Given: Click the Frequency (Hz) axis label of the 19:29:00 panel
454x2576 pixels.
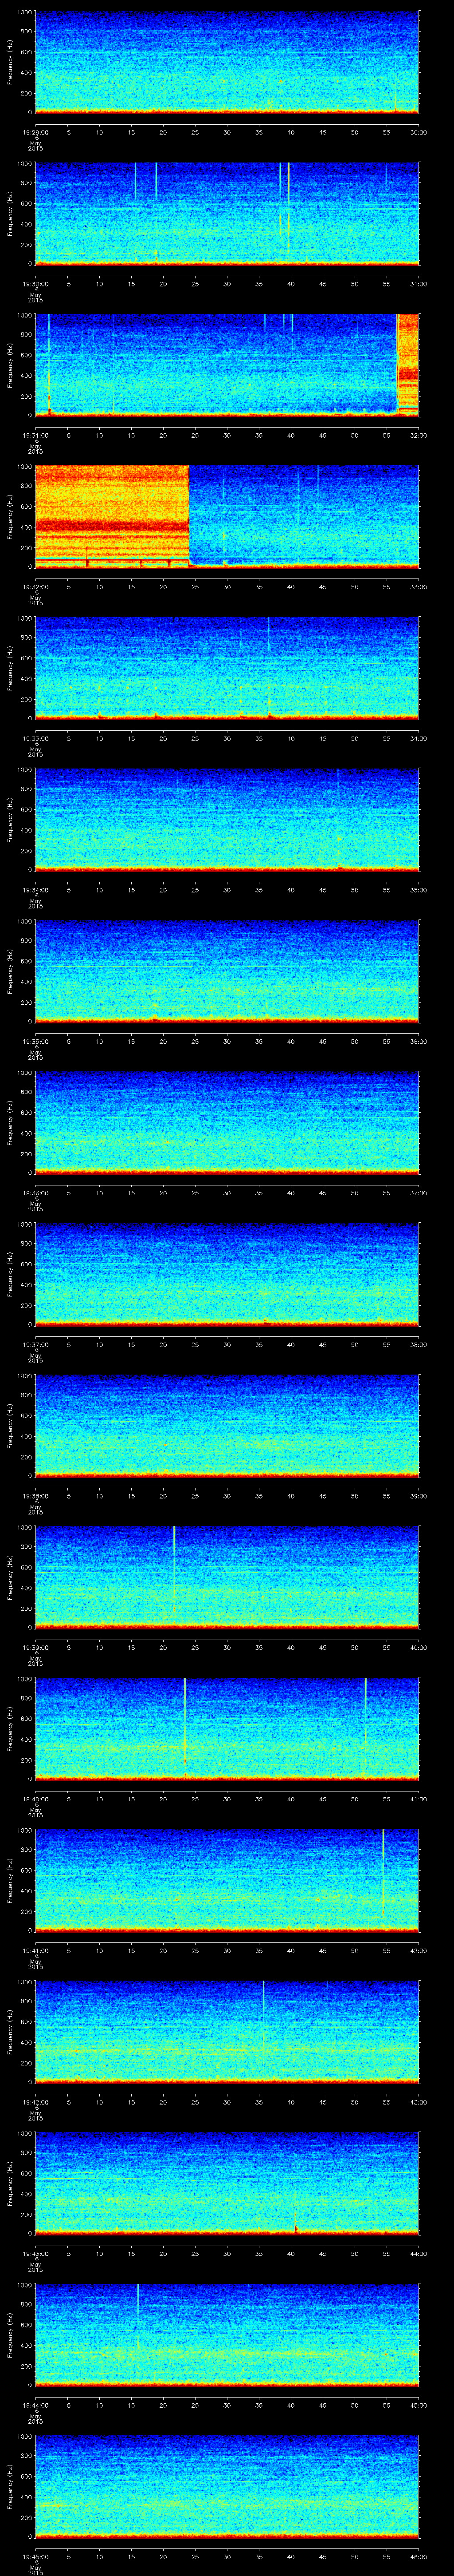Looking at the screenshot, I should coord(10,62).
